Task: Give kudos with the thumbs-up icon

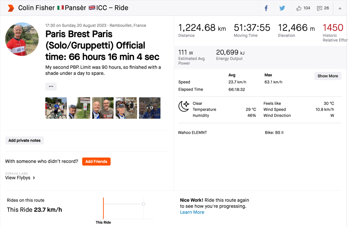Action: [x=299, y=8]
